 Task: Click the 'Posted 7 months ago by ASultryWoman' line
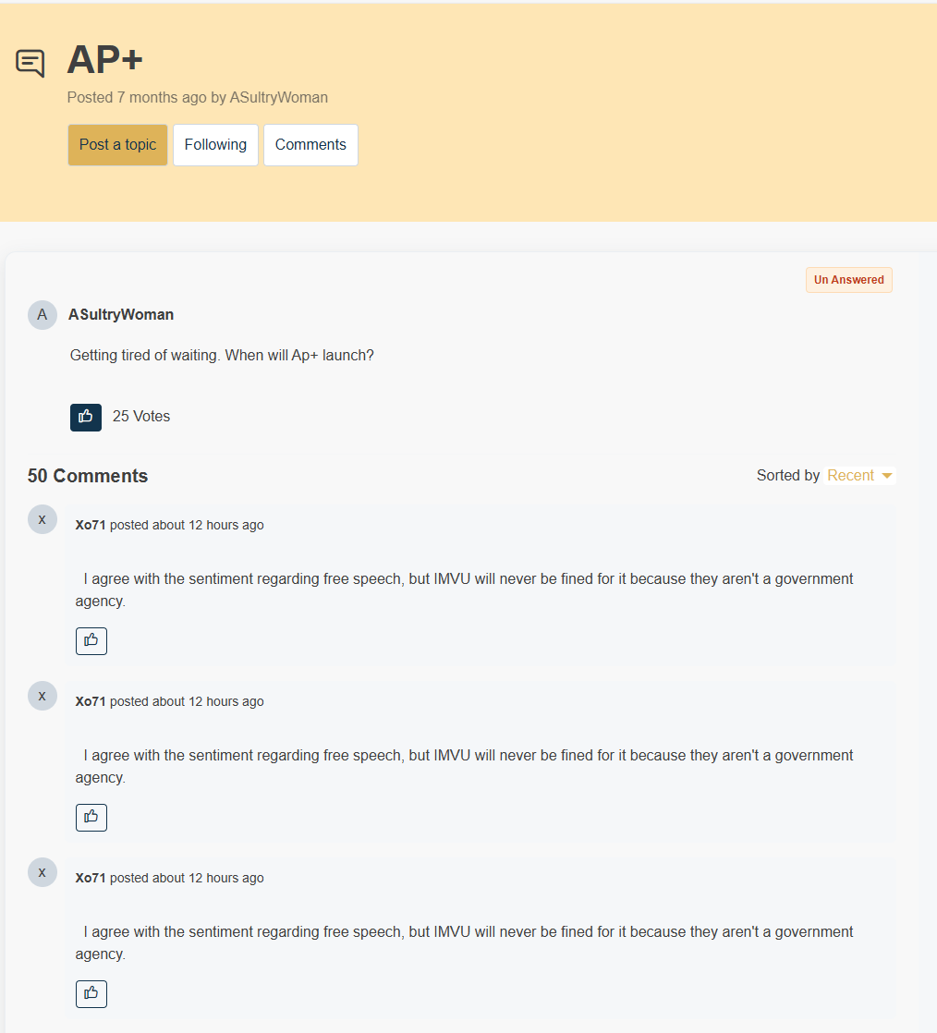pyautogui.click(x=198, y=98)
